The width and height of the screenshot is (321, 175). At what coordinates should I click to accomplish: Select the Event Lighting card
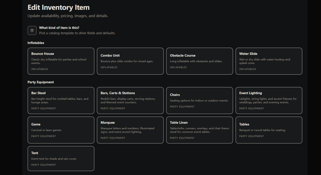[269, 101]
